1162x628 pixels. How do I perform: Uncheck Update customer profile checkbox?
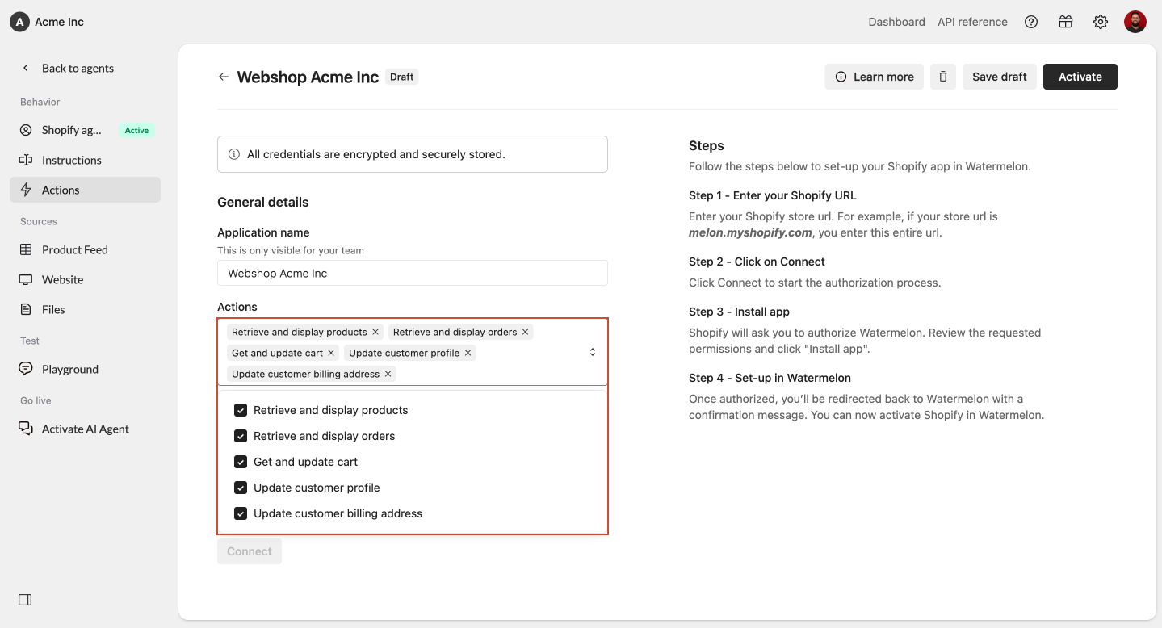pyautogui.click(x=241, y=488)
